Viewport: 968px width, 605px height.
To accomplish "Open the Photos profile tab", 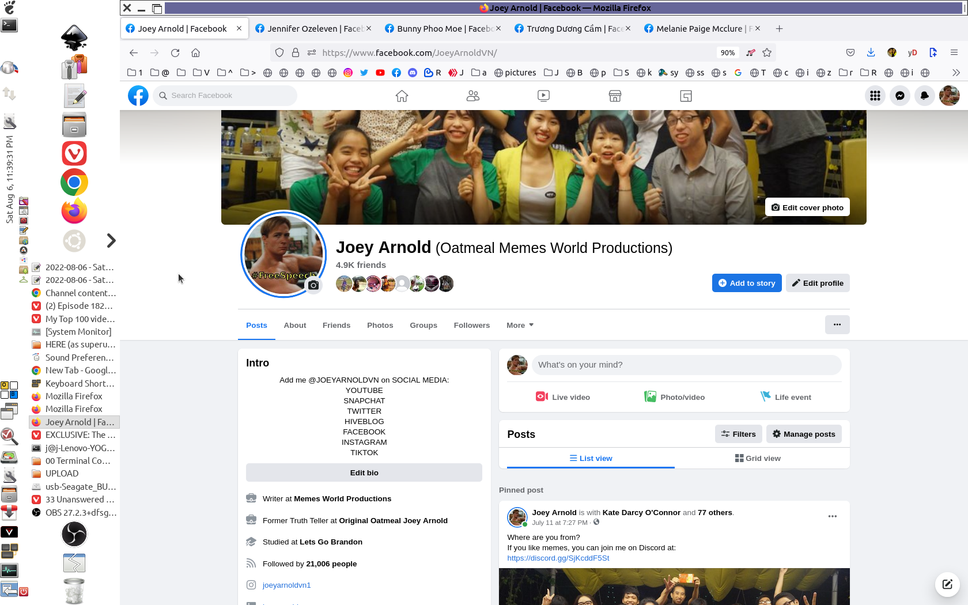I will point(380,326).
